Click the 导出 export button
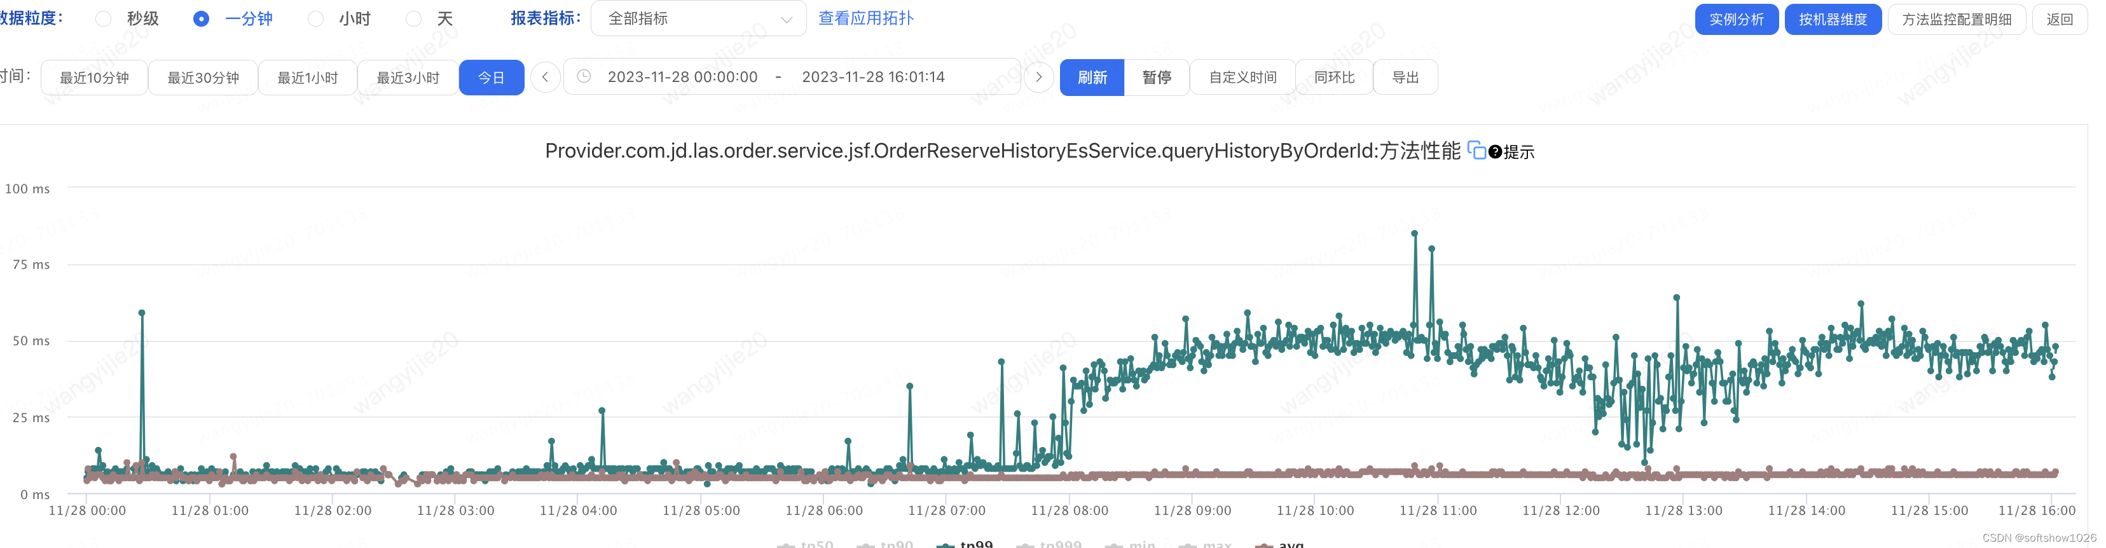Screen dimensions: 2106x548 (x=1405, y=78)
